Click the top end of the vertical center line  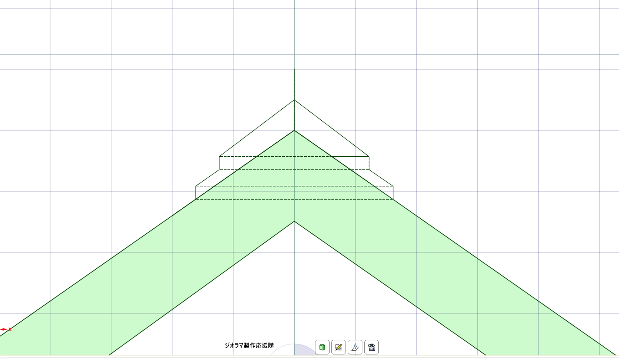point(294,70)
